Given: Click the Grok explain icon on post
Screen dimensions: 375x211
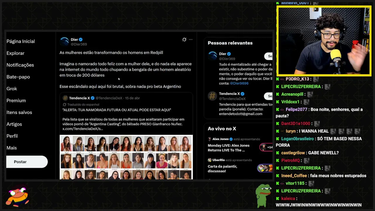Looking at the screenshot, I should coord(184,40).
